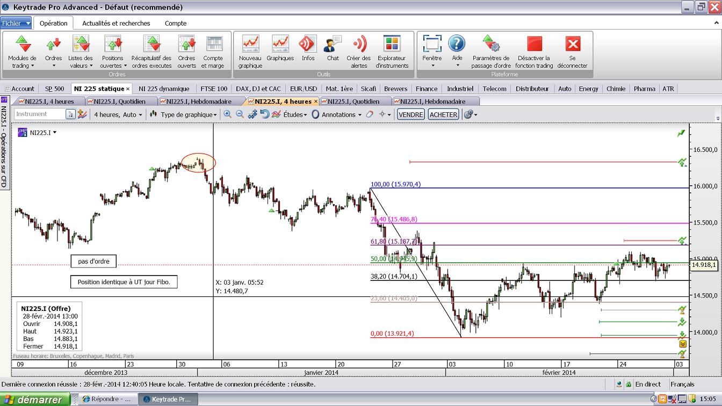
Task: Click Créer des alertes
Action: click(x=359, y=52)
